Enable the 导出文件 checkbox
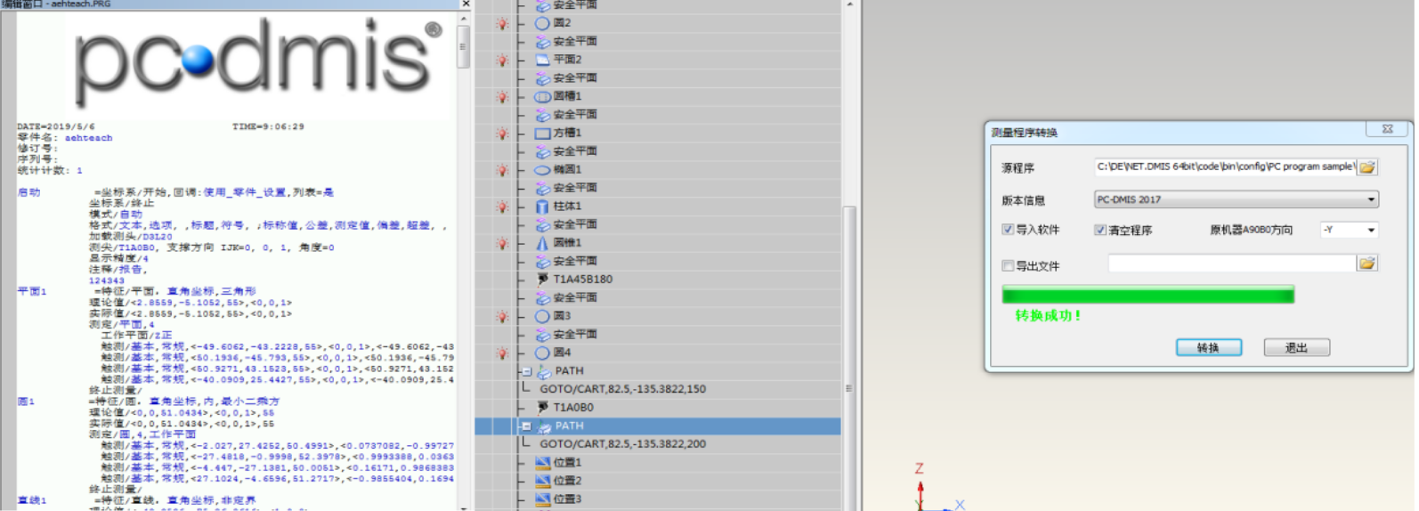Viewport: 1419px width, 511px height. click(x=1008, y=265)
